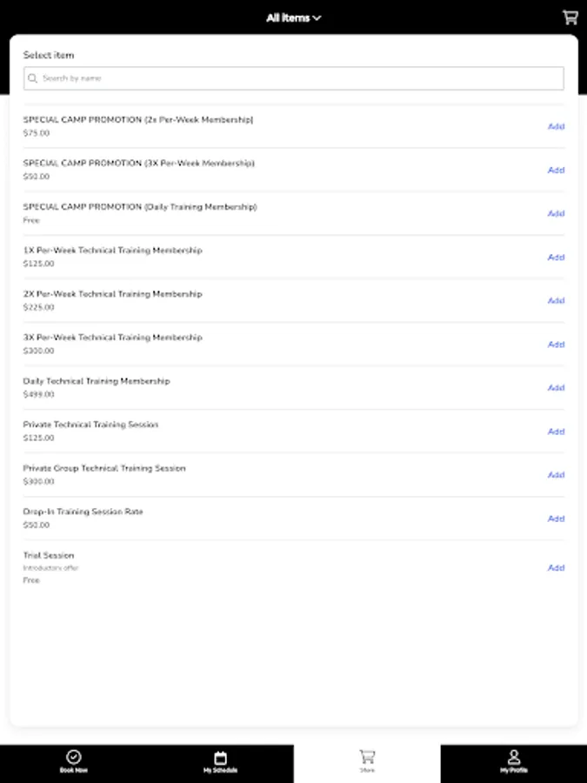Add Special Camp Promotion 3X Per-Week Membership
Image resolution: width=587 pixels, height=783 pixels.
click(556, 171)
